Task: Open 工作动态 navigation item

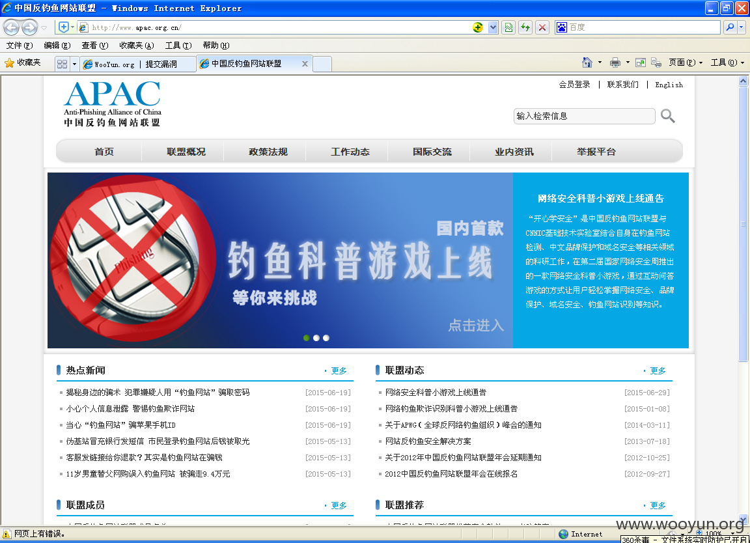Action: click(x=350, y=152)
